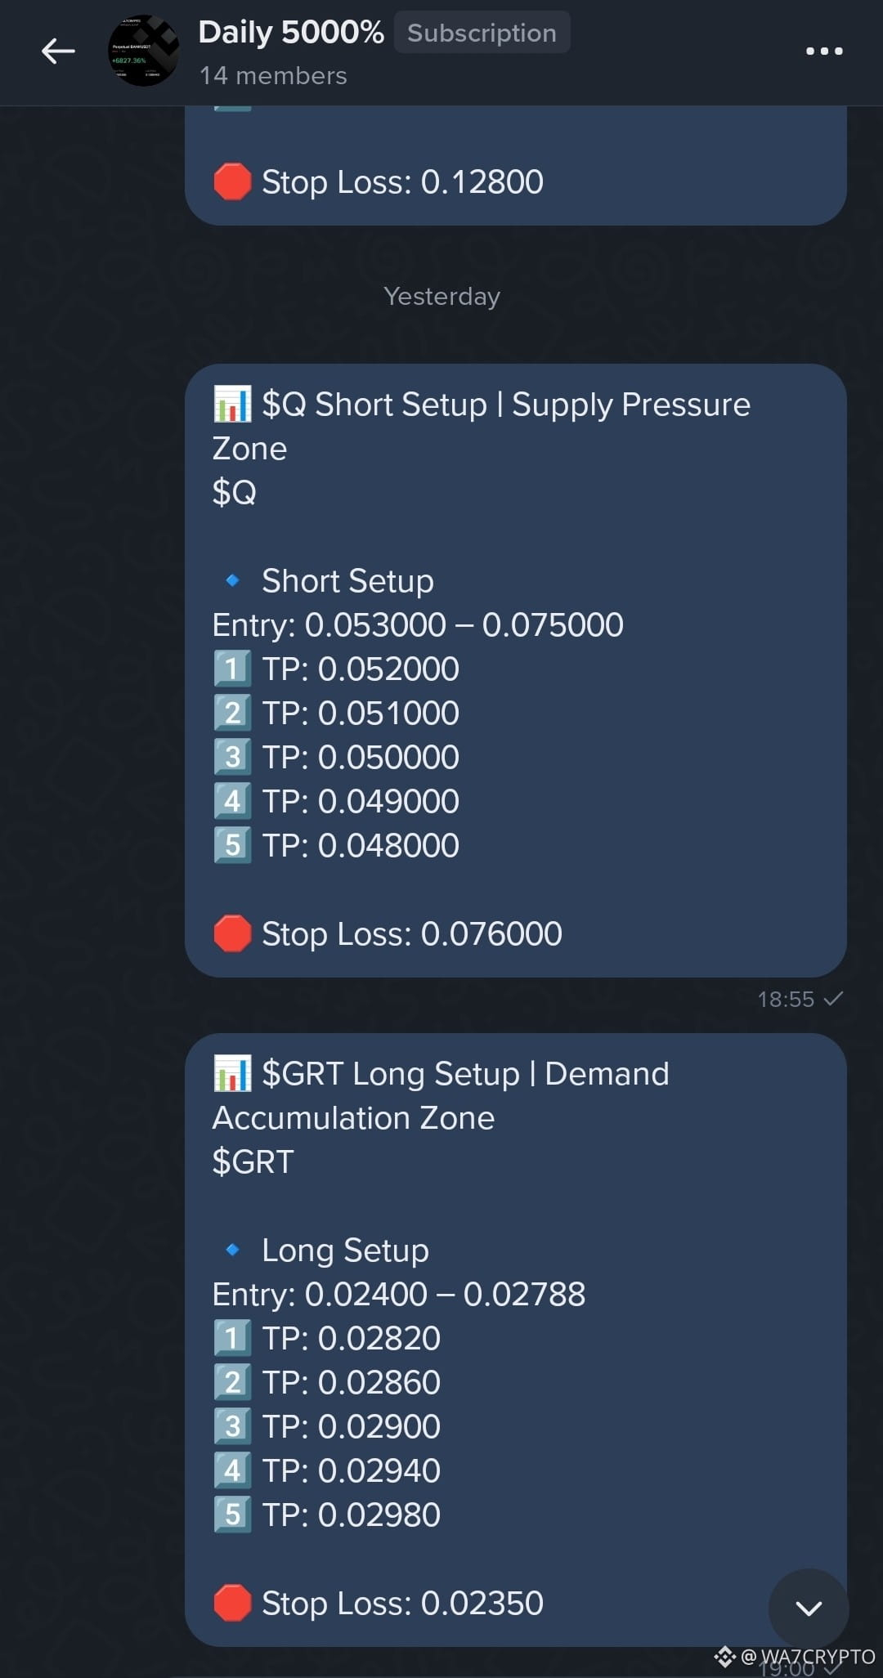883x1678 pixels.
Task: Tap the chart emoji in the $GRT message
Action: [x=232, y=1073]
